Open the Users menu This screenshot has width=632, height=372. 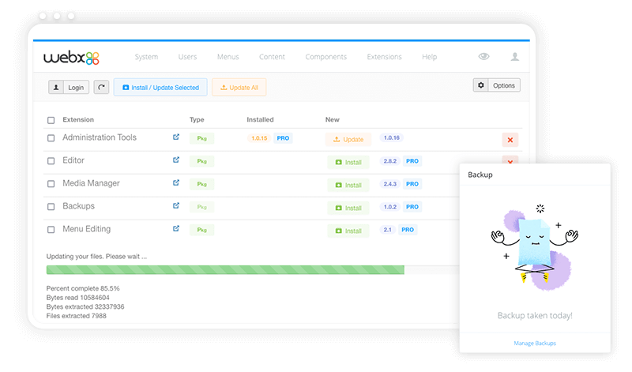click(187, 57)
